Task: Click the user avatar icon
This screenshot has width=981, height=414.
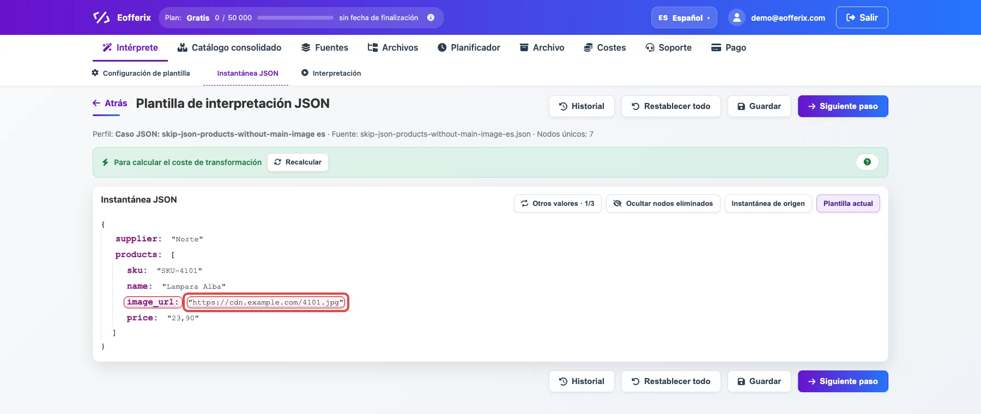Action: click(x=736, y=17)
